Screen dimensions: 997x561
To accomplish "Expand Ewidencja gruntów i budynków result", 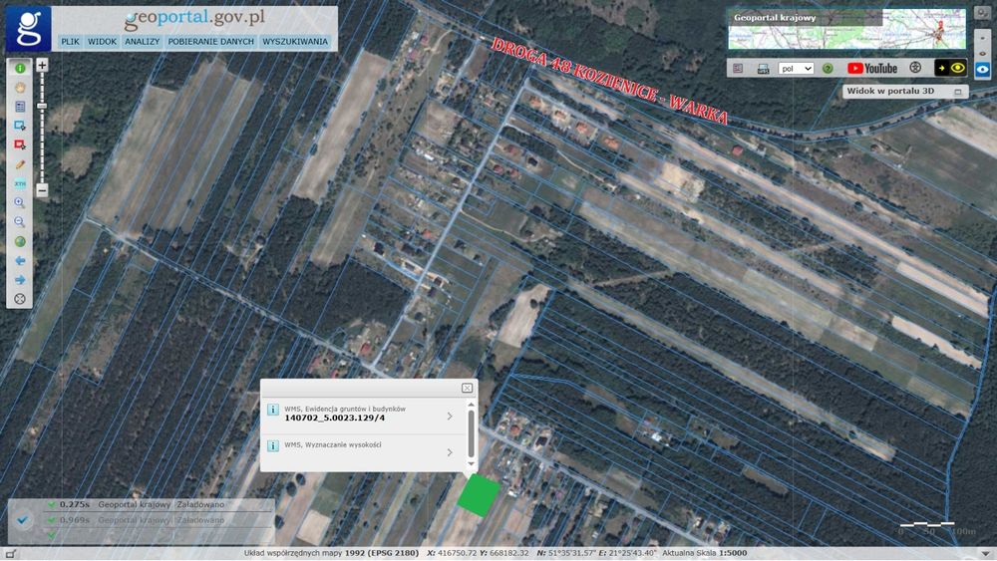I will [x=364, y=415].
